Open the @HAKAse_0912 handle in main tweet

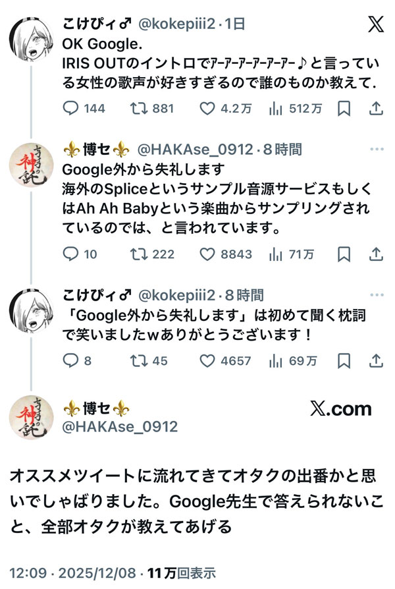click(119, 427)
